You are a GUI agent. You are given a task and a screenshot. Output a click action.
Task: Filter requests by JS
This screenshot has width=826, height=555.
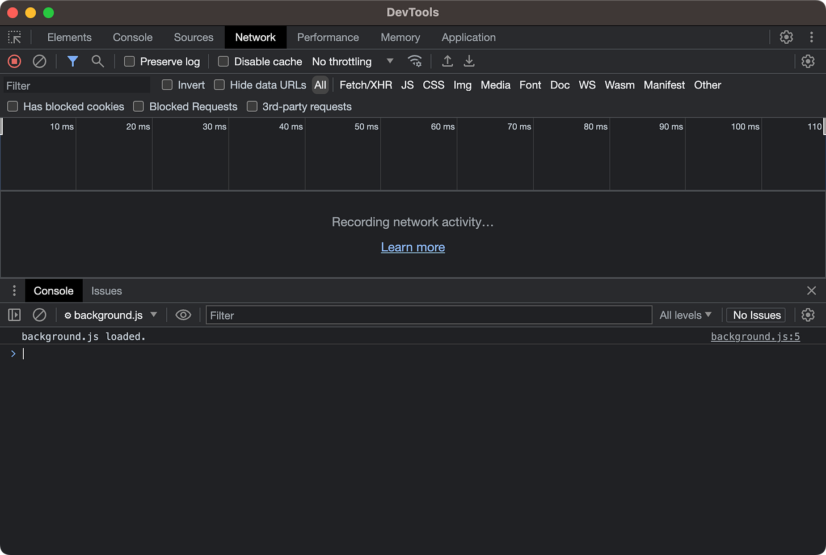click(x=407, y=85)
